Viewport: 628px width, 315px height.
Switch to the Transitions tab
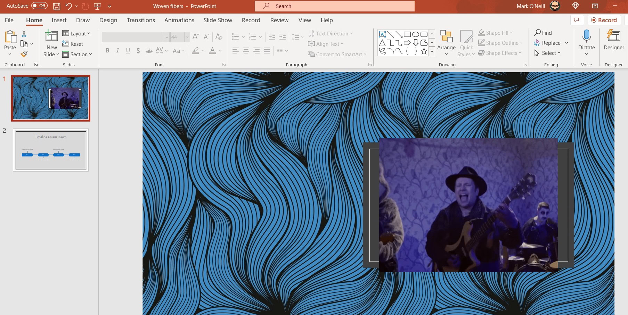(x=141, y=20)
